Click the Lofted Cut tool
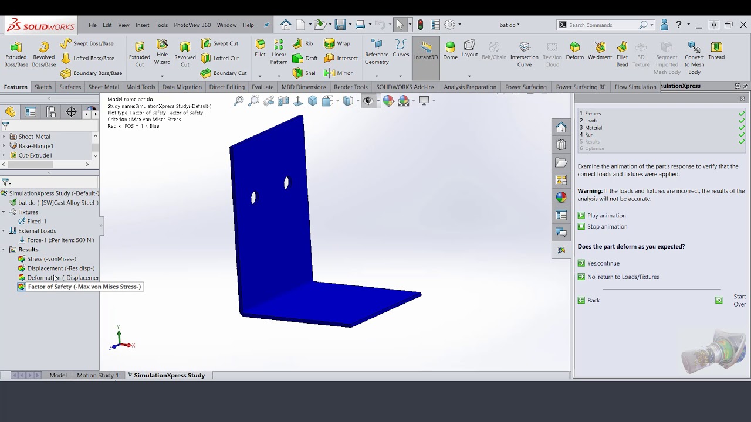The image size is (751, 422). click(x=220, y=58)
